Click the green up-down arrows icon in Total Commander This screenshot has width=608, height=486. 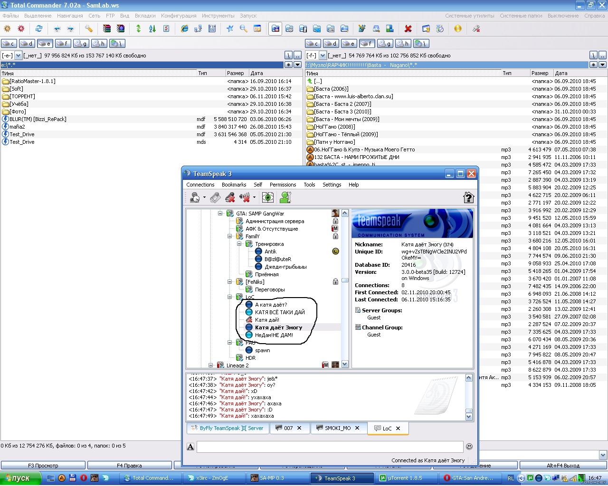pos(139,29)
